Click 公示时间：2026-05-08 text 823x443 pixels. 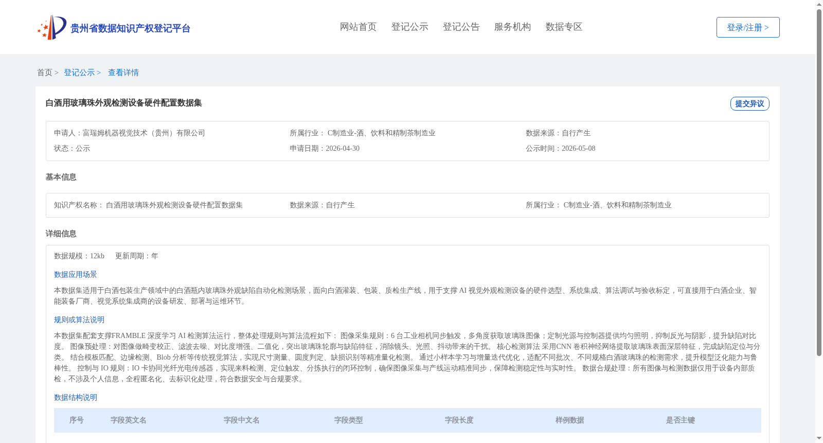(561, 148)
